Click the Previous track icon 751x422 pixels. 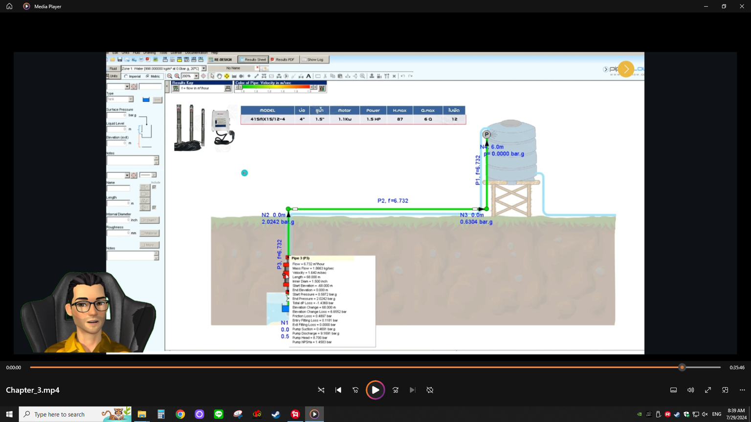tap(338, 390)
